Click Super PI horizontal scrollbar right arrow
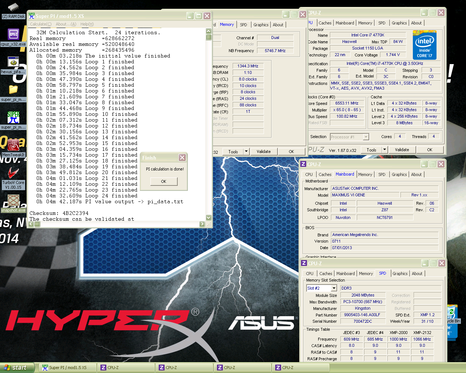Image resolution: width=466 pixels, height=373 pixels. (202, 224)
